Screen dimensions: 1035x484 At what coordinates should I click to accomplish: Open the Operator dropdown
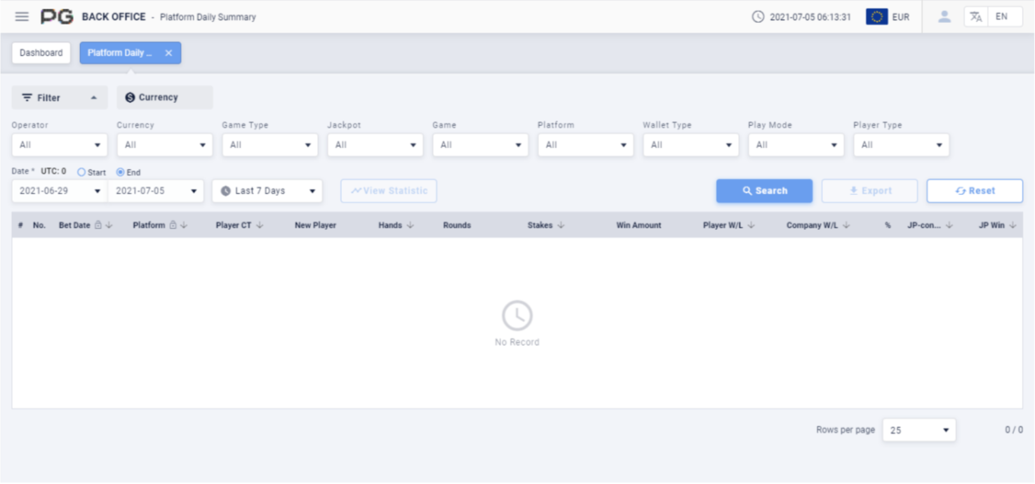[59, 145]
